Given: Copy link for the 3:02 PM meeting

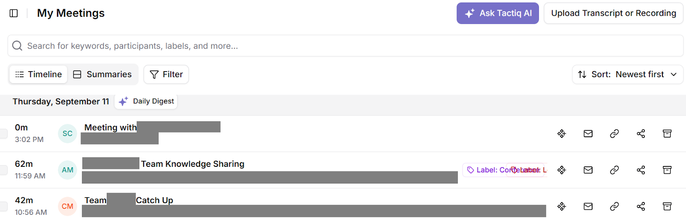Looking at the screenshot, I should 614,134.
